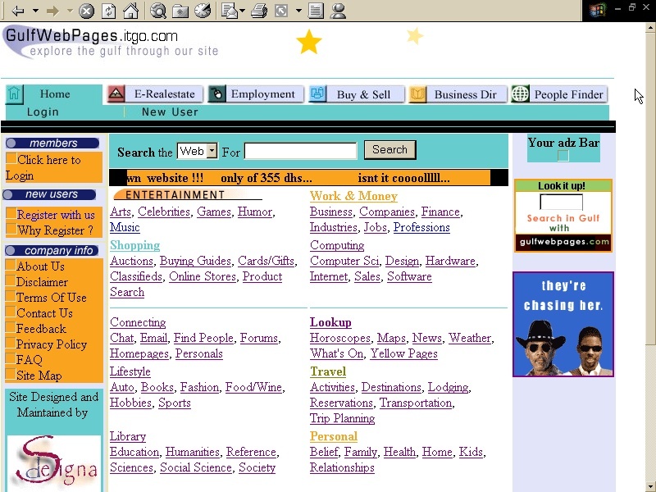Open the Privacy Policy link
This screenshot has width=656, height=492.
(x=52, y=344)
